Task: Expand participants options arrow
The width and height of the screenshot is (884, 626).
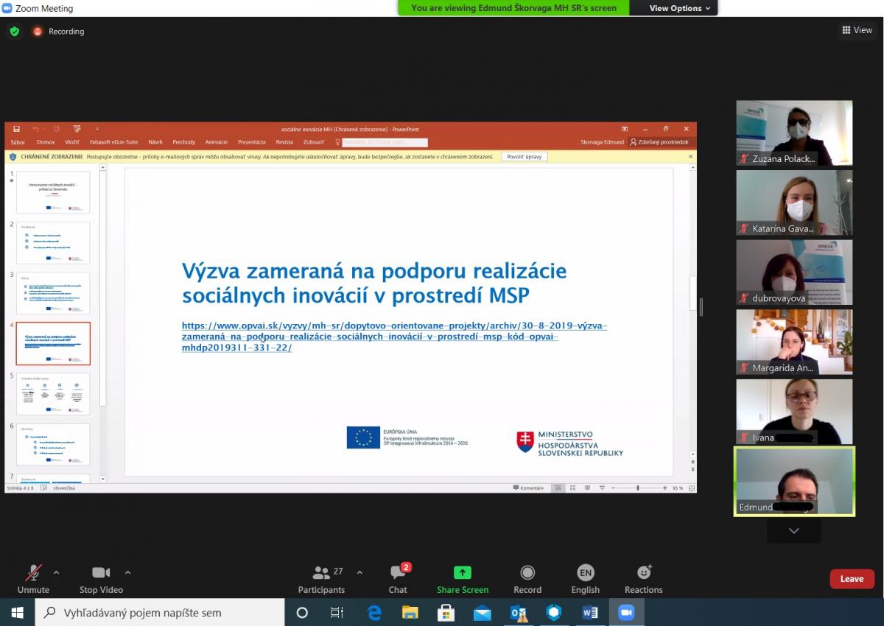Action: (x=359, y=572)
